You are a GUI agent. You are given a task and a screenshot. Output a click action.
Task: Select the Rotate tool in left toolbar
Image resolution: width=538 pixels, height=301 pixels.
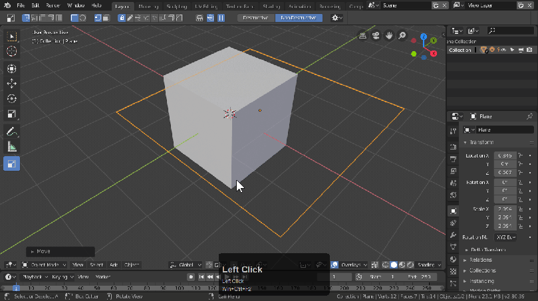(x=12, y=98)
